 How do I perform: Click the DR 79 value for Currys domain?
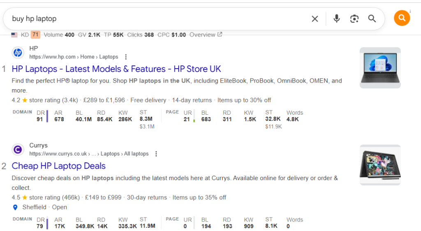tap(40, 226)
